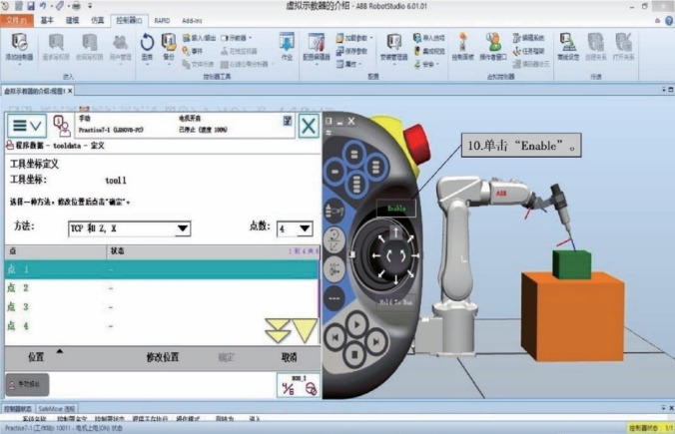Toggle the Enable button on pendant

396,209
